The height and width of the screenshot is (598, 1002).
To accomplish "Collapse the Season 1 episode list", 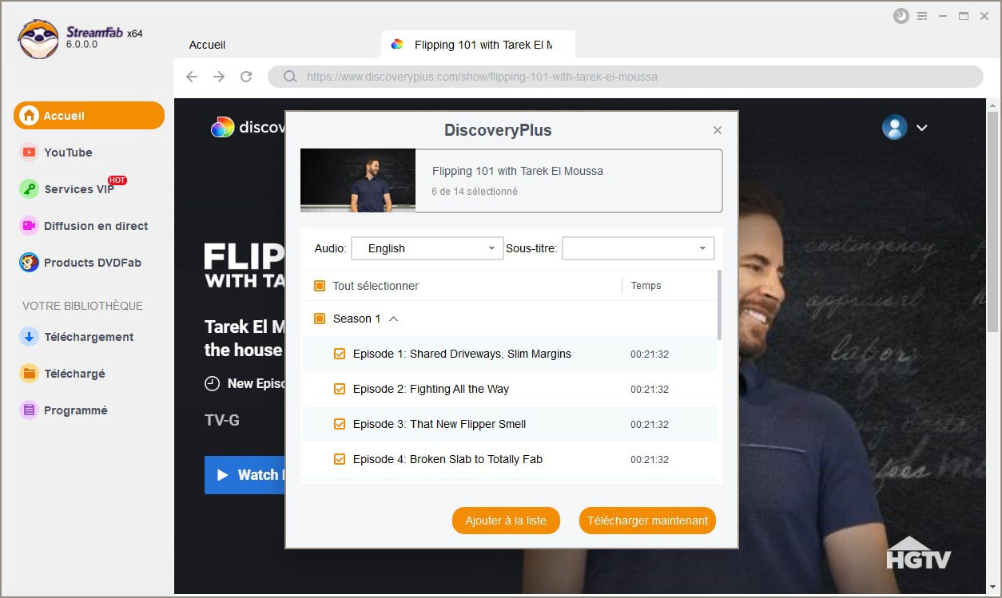I will click(x=393, y=319).
